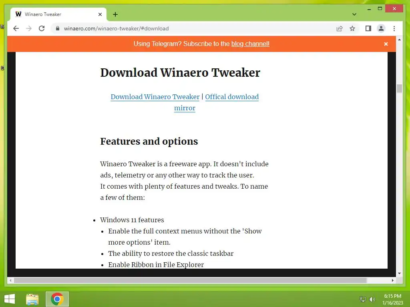Click the Features and options heading
This screenshot has width=410, height=307.
pyautogui.click(x=149, y=141)
